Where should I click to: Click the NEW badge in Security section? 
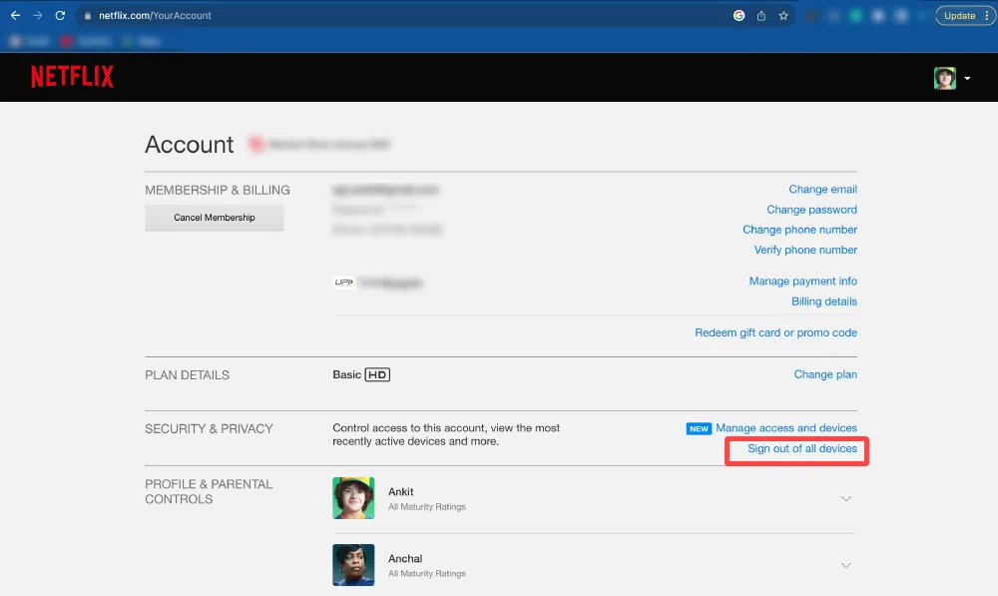699,428
